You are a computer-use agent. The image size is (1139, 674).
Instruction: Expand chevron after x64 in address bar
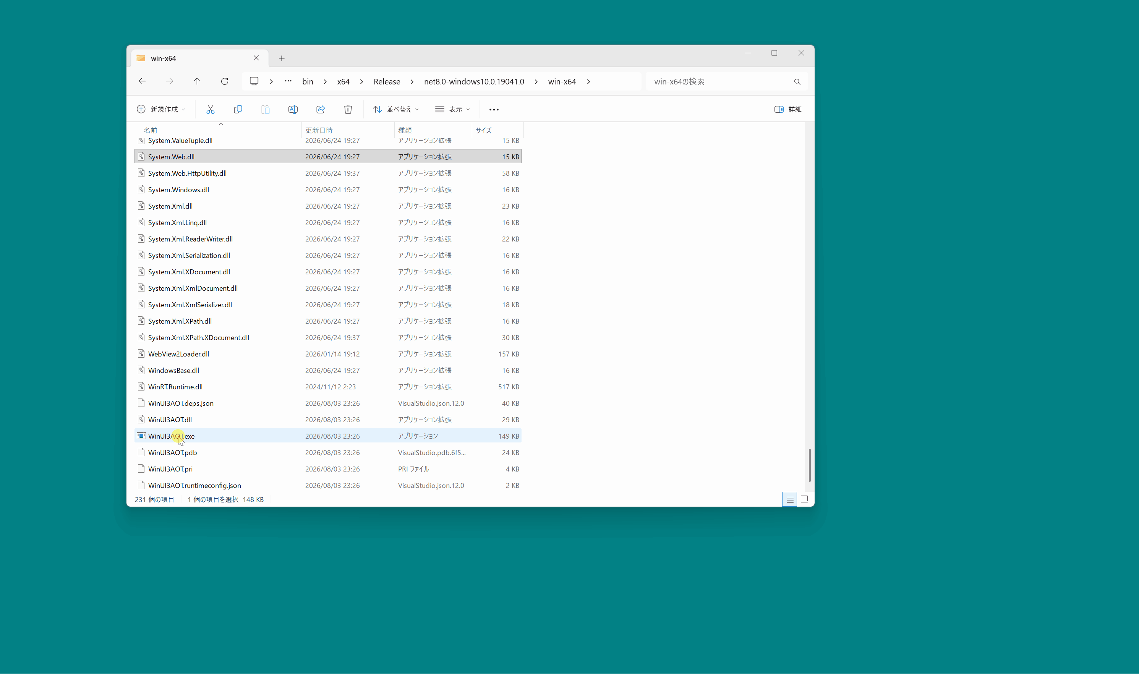pyautogui.click(x=361, y=82)
